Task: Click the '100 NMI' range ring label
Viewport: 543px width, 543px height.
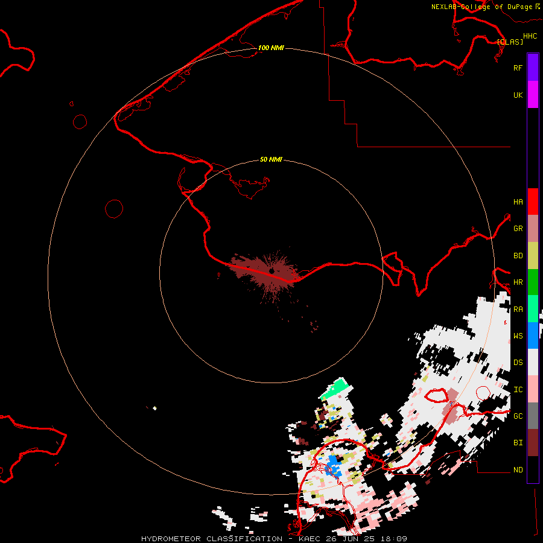Action: point(271,48)
